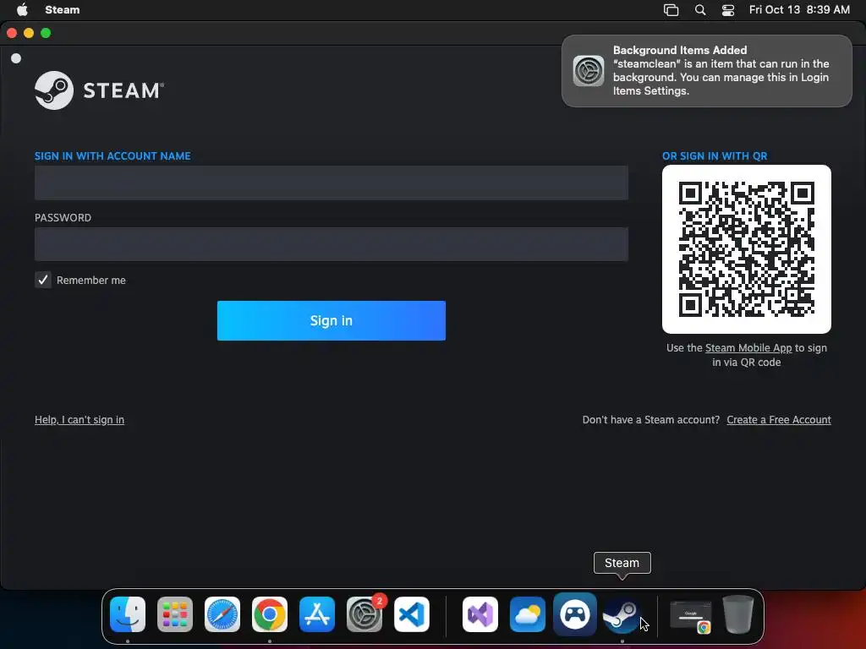This screenshot has width=866, height=649.
Task: Open Finder from the dock
Action: [128, 614]
